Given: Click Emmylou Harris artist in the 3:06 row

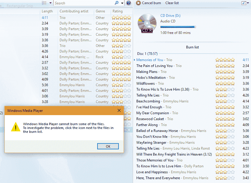Looking at the screenshot, I should pos(72,96).
